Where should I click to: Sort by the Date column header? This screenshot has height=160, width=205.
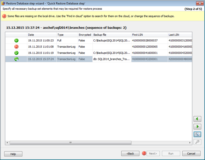[41, 35]
